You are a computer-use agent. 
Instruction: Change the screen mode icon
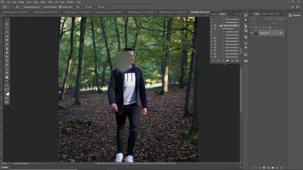point(7,102)
